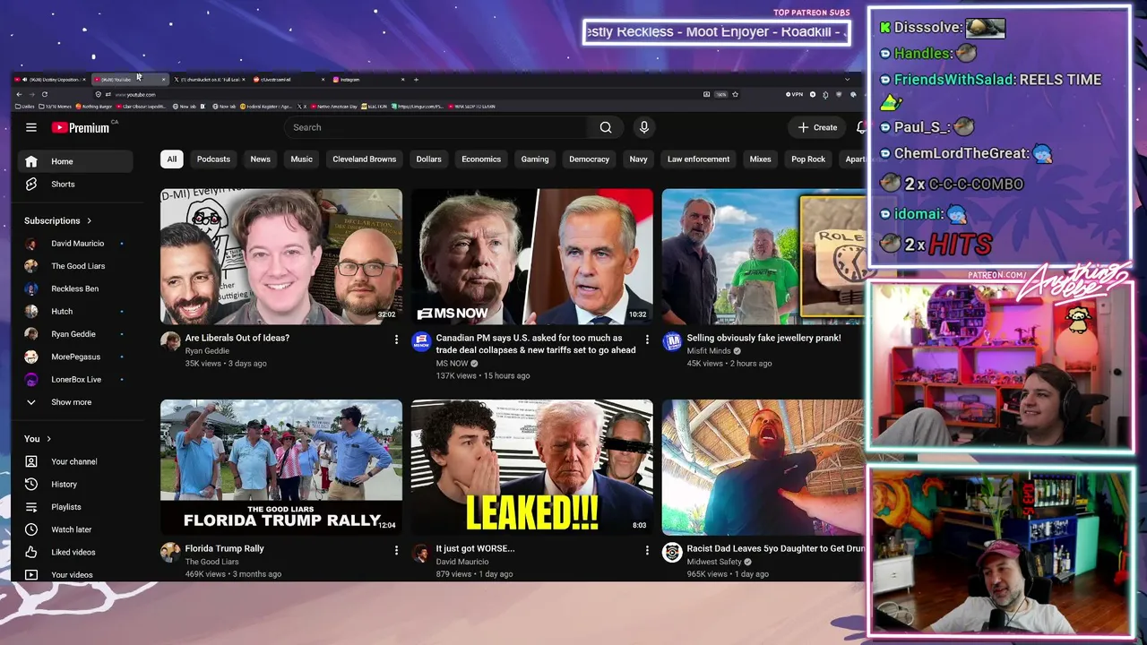Select the Music filter chip
1147x645 pixels.
301,159
